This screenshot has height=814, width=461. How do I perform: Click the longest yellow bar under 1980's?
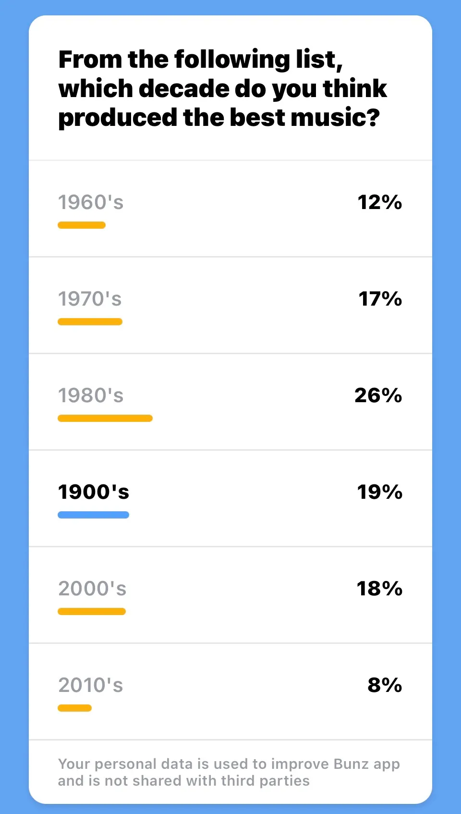105,419
